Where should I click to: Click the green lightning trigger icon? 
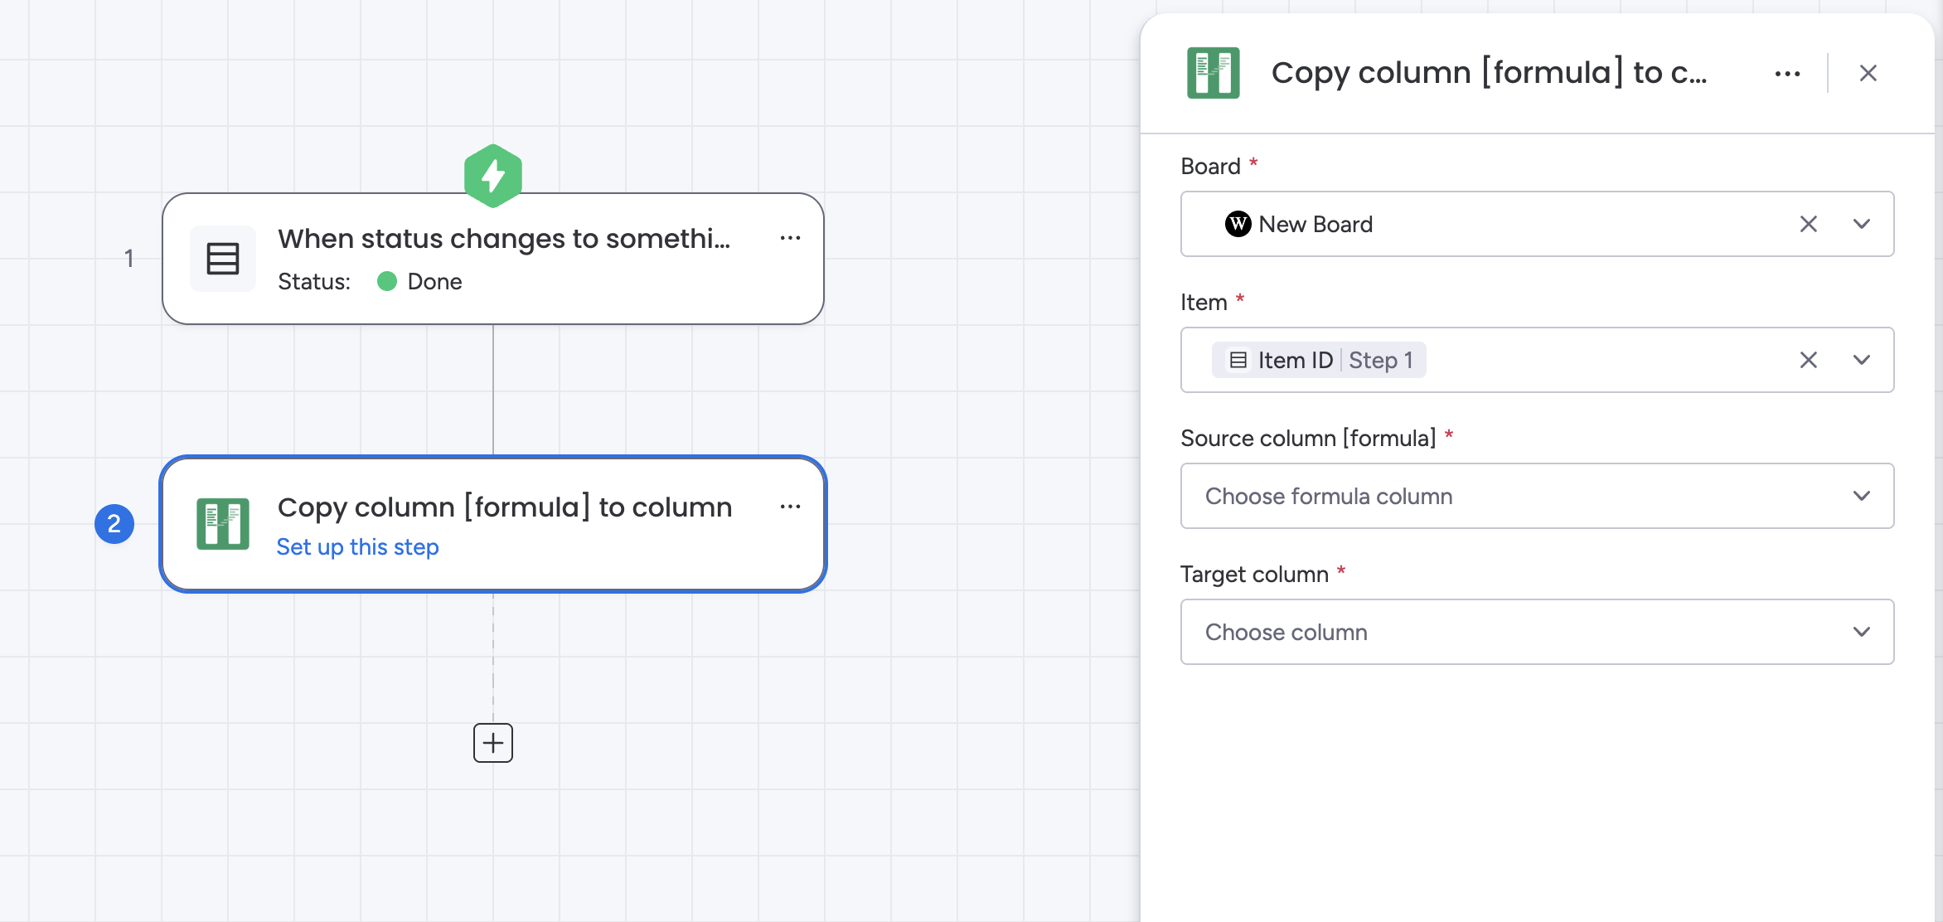[x=493, y=176]
